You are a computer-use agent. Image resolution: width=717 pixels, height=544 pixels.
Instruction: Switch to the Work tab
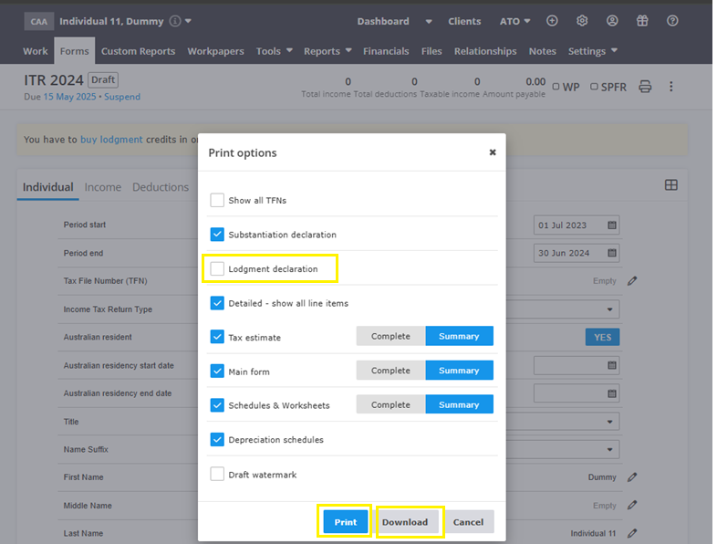click(36, 51)
